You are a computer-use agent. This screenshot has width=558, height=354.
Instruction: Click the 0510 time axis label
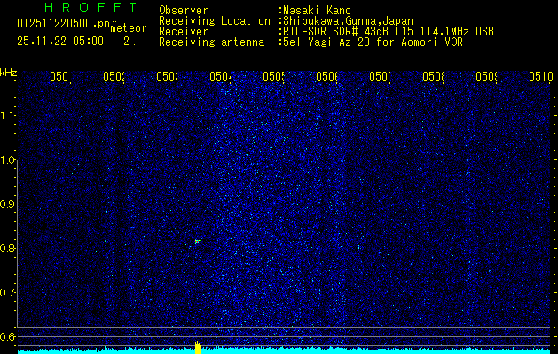click(540, 76)
